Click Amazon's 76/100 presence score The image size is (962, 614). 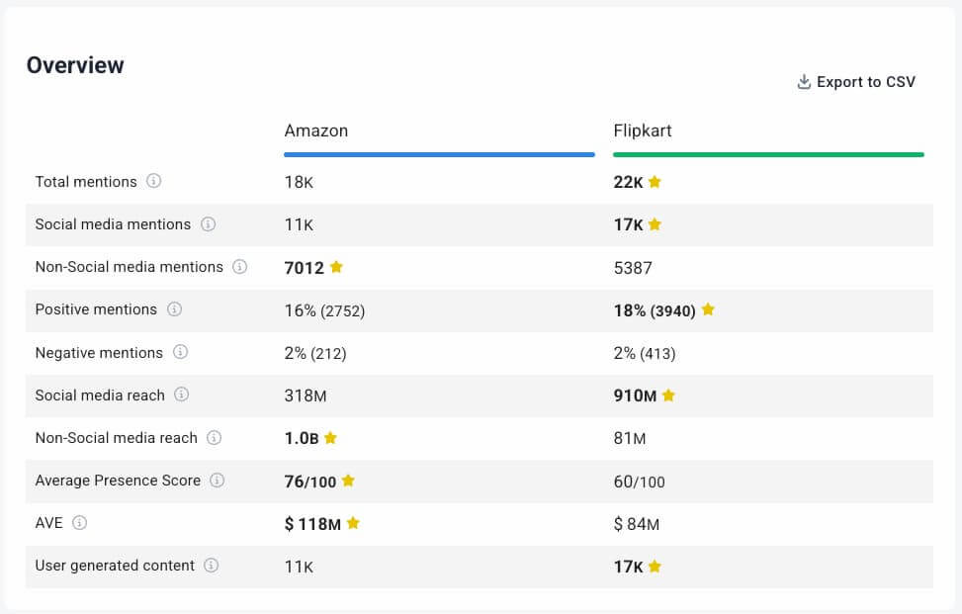click(310, 482)
